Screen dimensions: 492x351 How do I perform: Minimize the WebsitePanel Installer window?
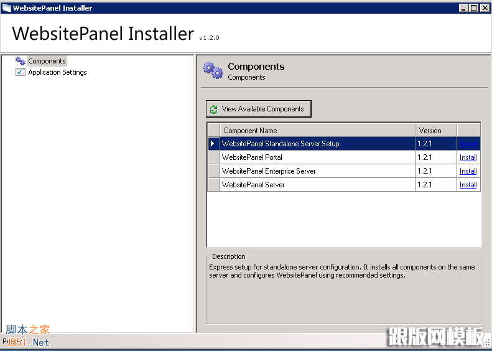463,8
